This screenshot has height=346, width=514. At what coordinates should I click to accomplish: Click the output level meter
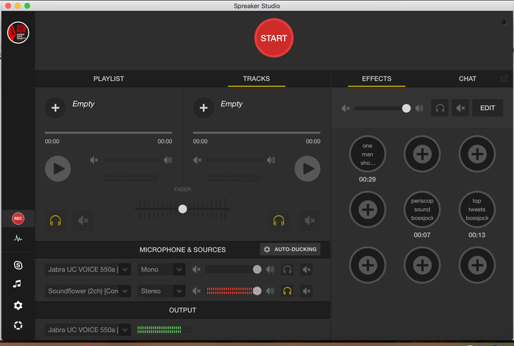(x=164, y=330)
